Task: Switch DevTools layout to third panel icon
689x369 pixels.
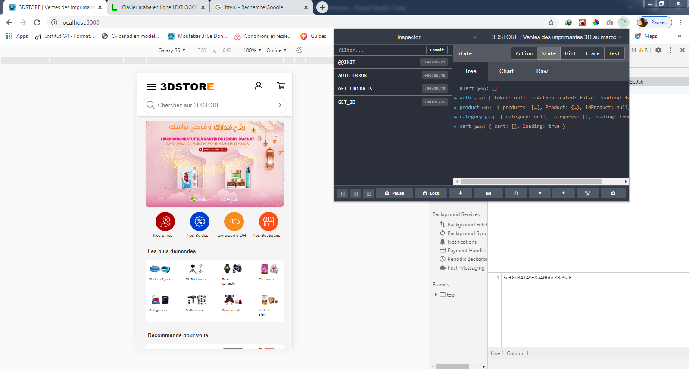Action: (369, 193)
